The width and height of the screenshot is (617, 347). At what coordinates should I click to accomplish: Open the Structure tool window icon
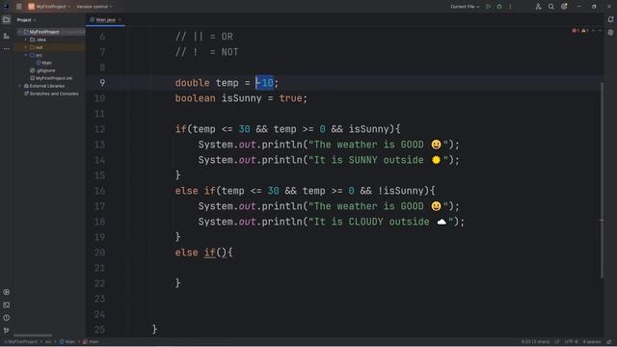pyautogui.click(x=7, y=36)
